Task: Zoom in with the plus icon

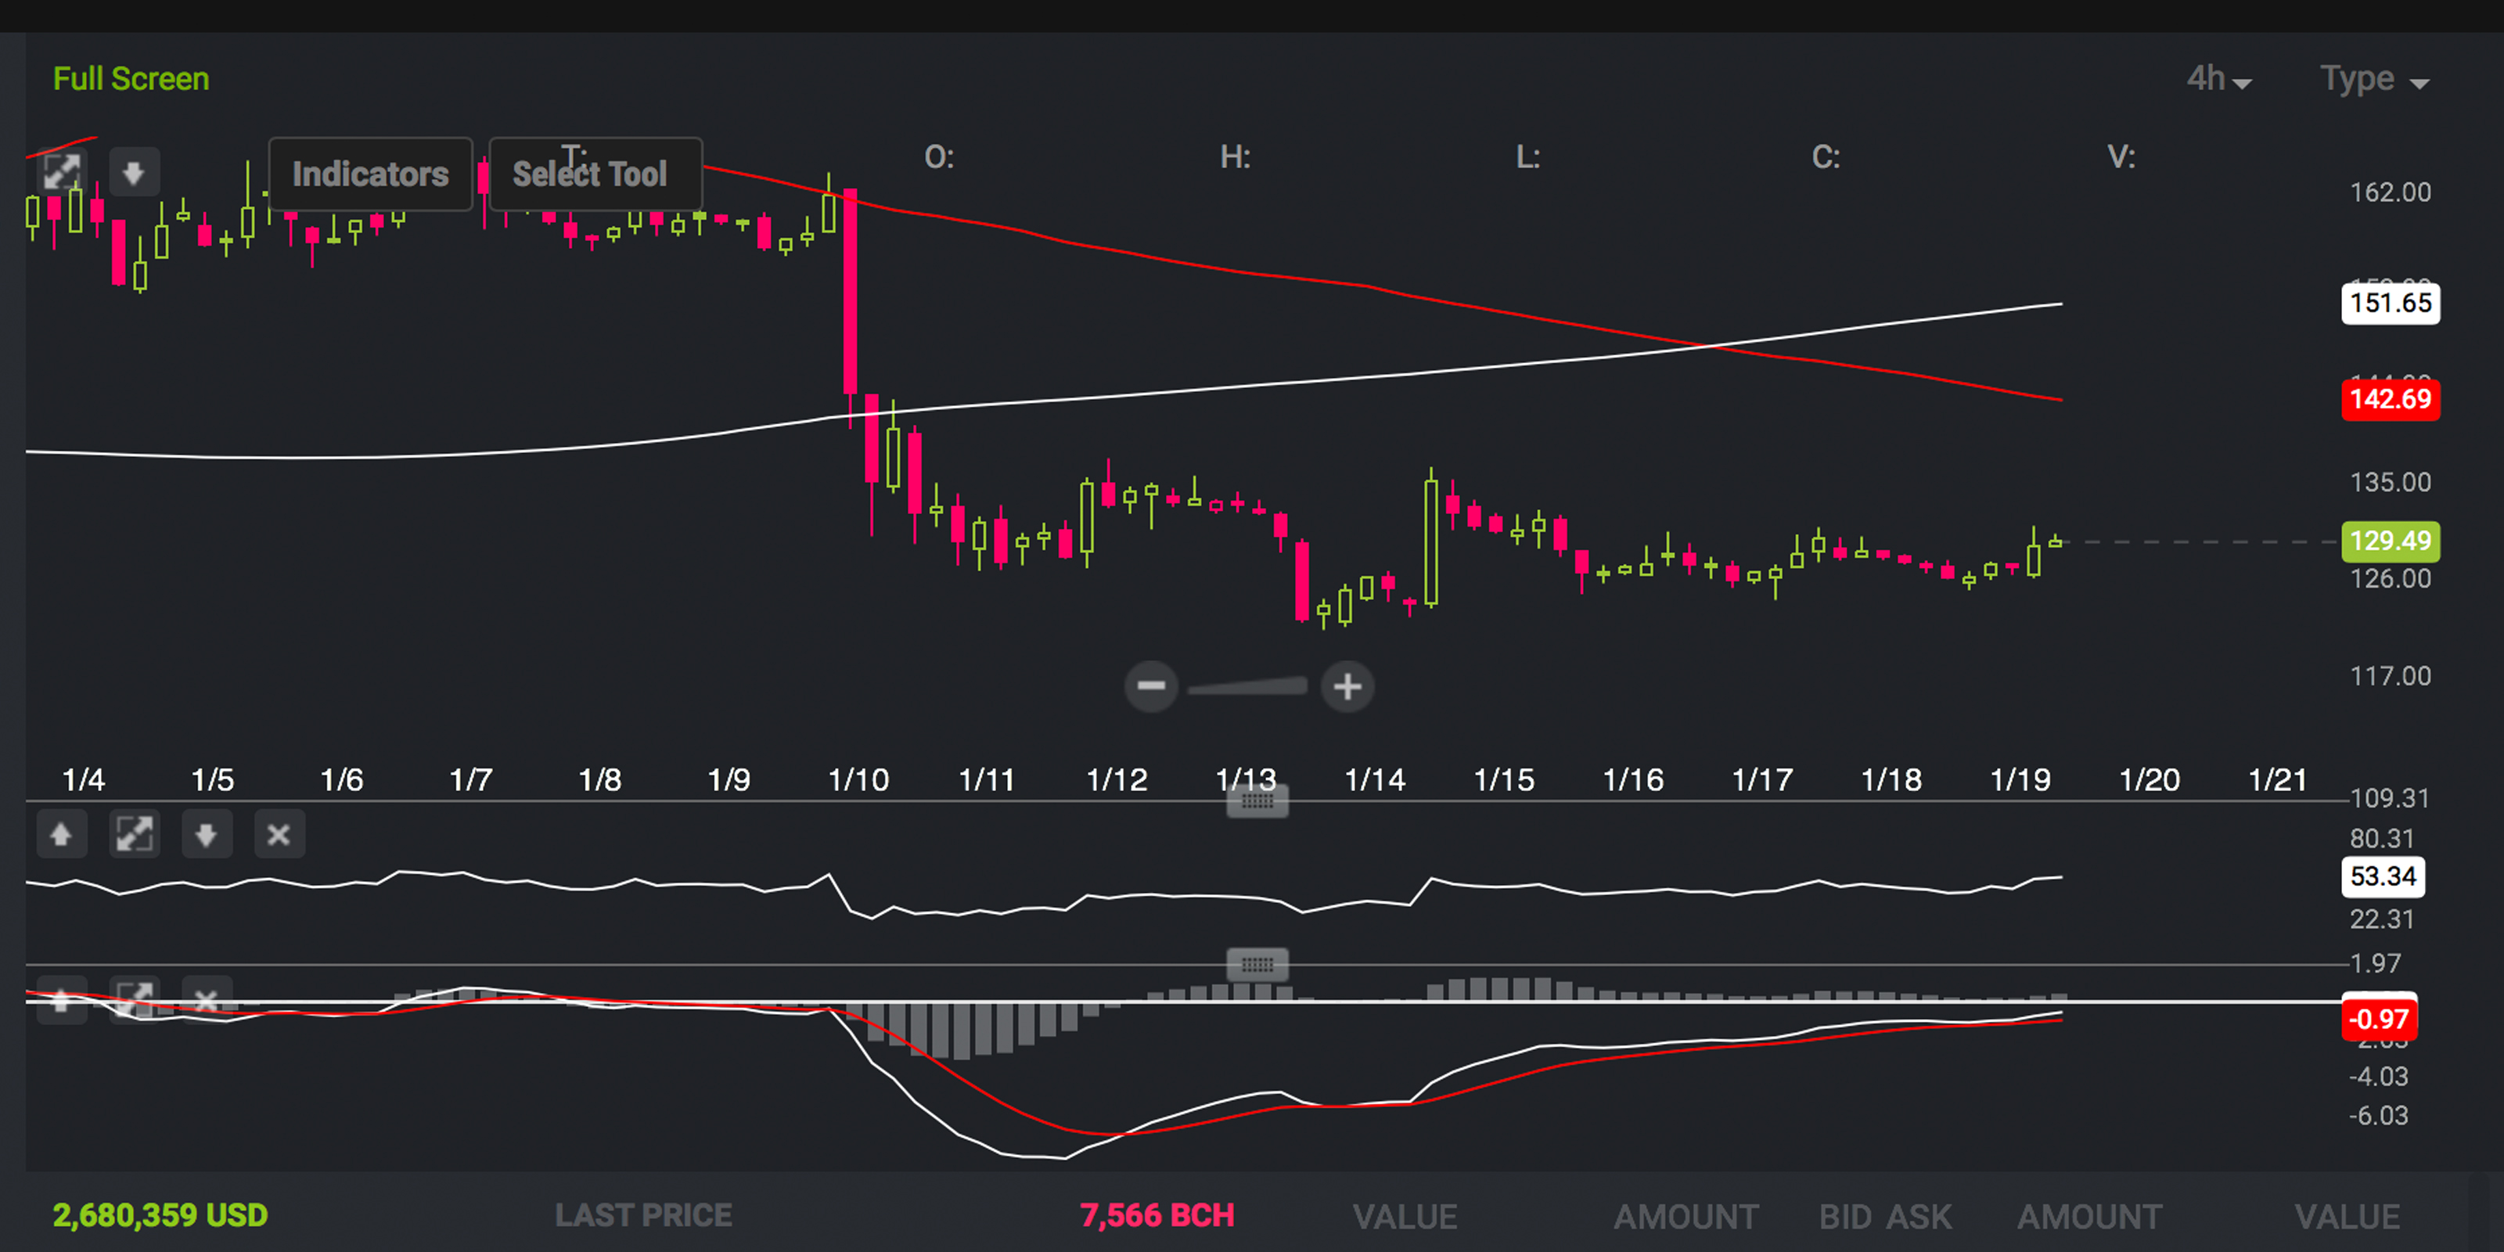Action: (x=1348, y=687)
